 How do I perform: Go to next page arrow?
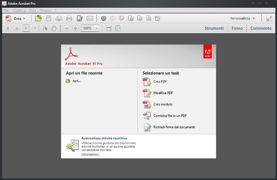tap(16, 28)
